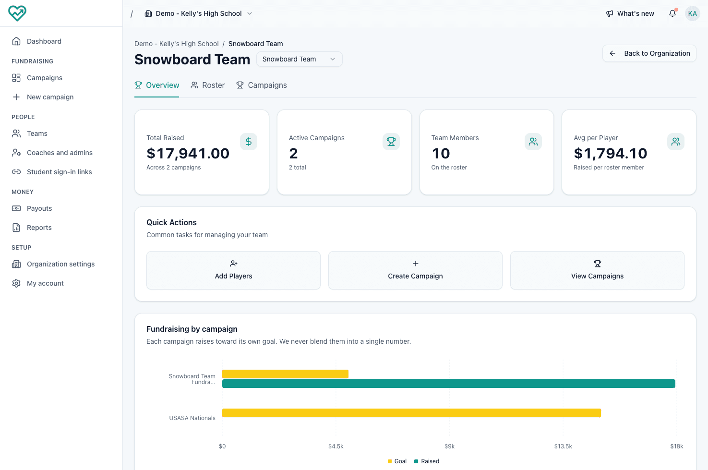Image resolution: width=708 pixels, height=470 pixels.
Task: Select the Overview tab
Action: [x=156, y=85]
